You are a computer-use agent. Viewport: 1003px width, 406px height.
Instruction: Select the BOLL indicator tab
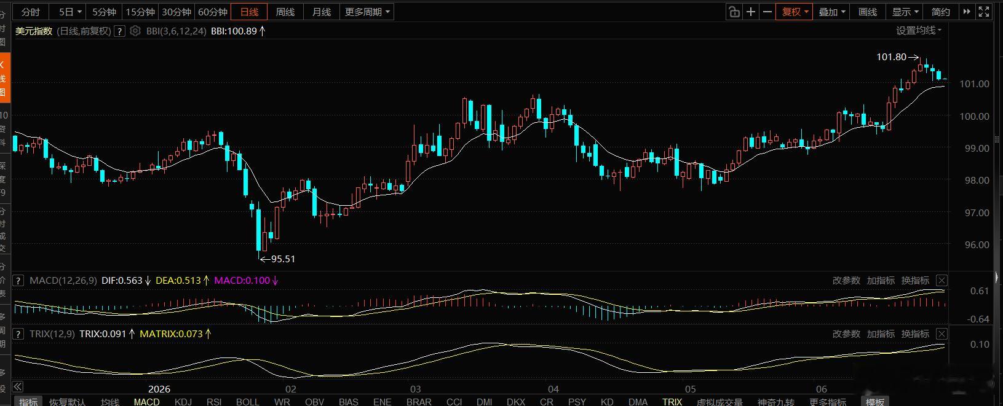(248, 401)
